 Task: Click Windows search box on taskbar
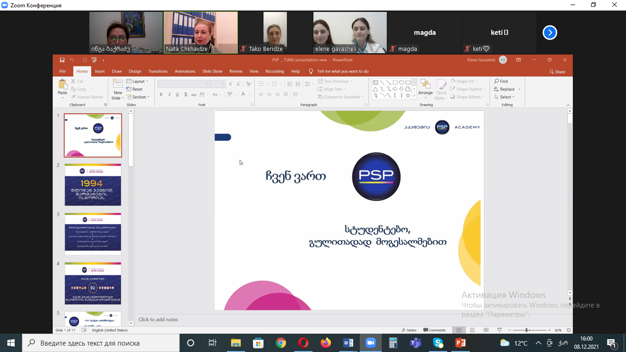101,343
